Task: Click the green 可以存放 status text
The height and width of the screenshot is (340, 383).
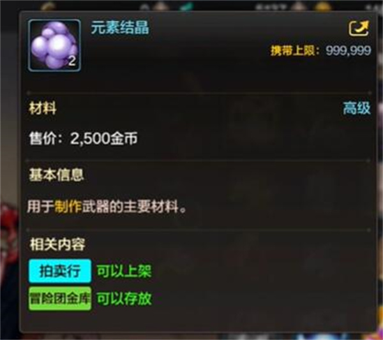Action: pos(124,299)
